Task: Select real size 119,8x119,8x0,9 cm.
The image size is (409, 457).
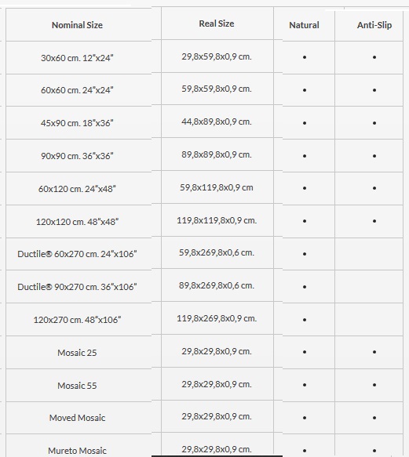Action: [x=217, y=220]
